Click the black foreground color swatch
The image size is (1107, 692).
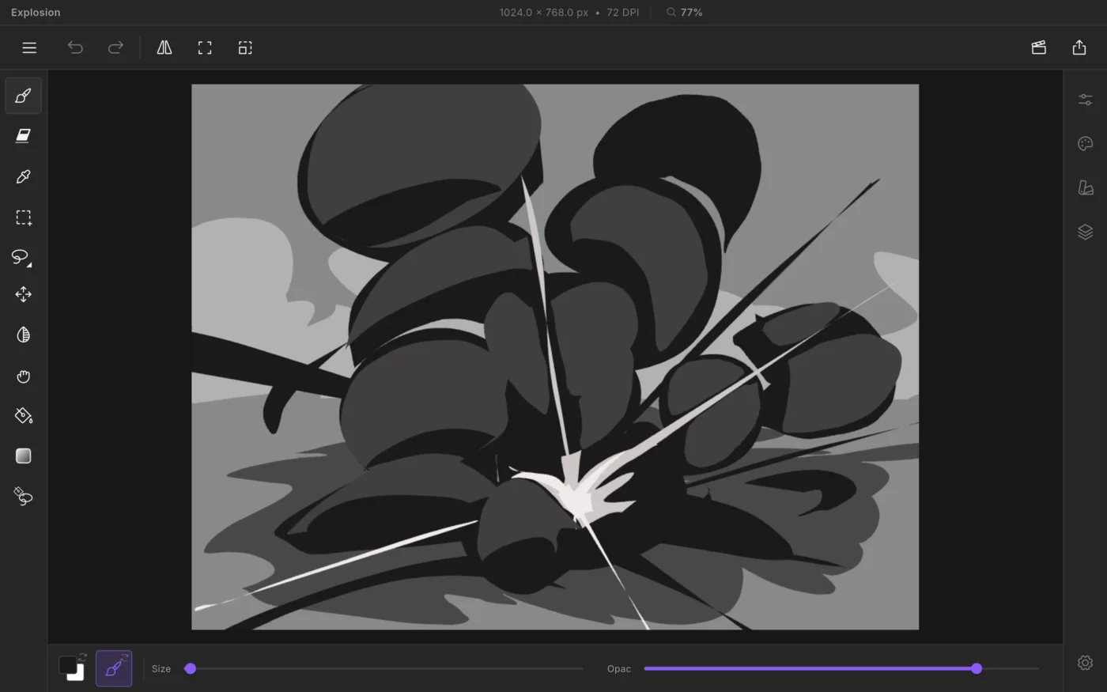pyautogui.click(x=67, y=664)
